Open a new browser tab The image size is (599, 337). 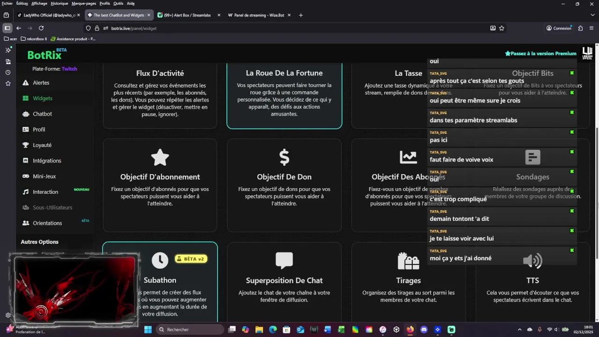(x=300, y=15)
